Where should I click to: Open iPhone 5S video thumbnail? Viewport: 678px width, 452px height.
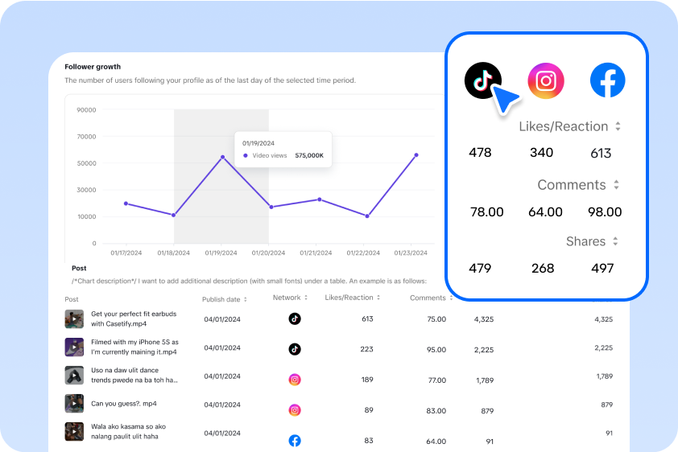point(74,347)
